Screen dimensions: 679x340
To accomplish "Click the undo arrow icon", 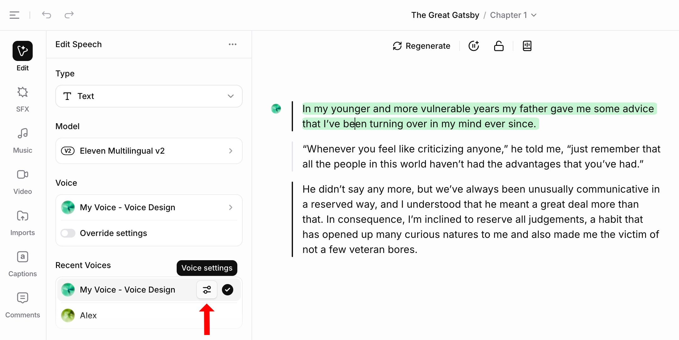I will 47,15.
